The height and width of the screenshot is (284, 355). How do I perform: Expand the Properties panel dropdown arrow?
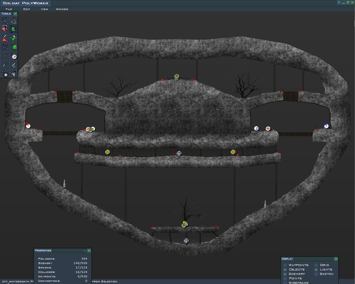click(85, 251)
